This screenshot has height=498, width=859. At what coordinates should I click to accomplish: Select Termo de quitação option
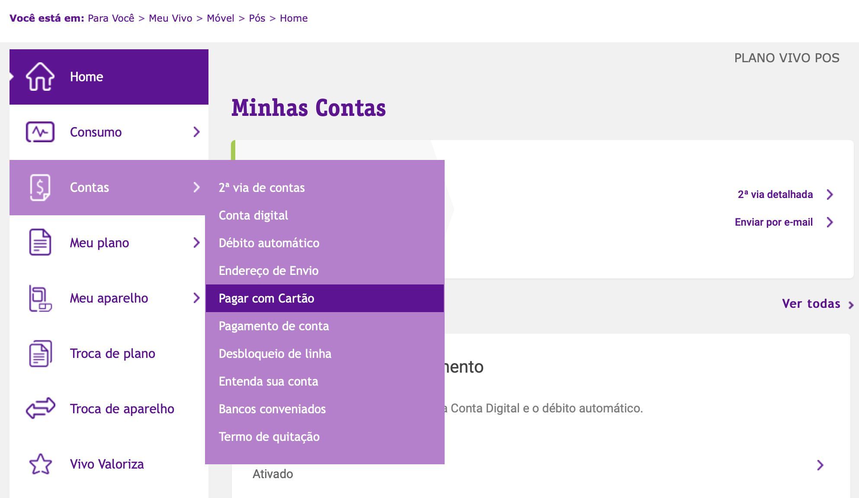[x=325, y=437]
